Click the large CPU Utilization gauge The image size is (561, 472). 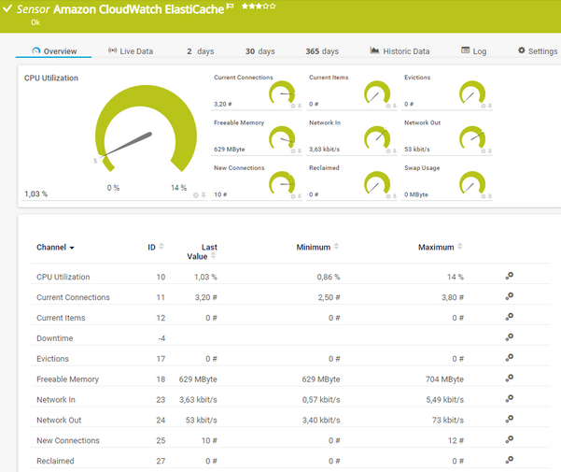pyautogui.click(x=146, y=129)
